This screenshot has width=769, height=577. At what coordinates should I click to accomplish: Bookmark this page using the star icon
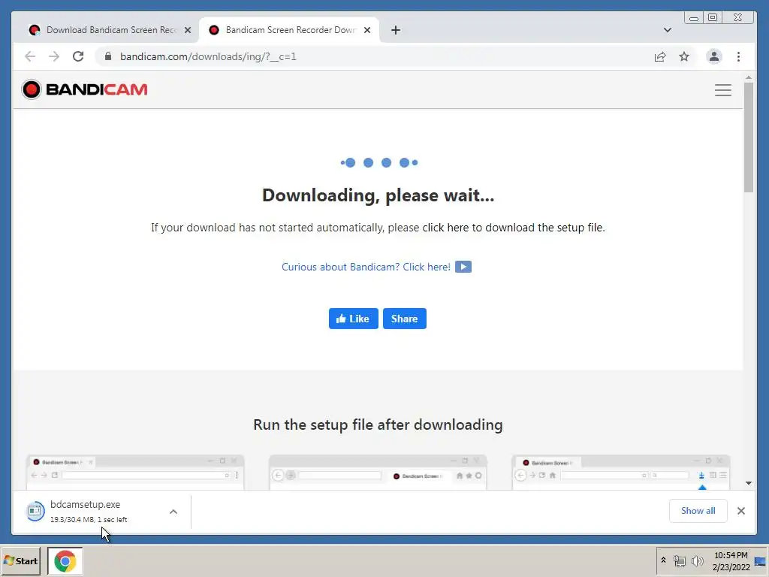tap(683, 56)
